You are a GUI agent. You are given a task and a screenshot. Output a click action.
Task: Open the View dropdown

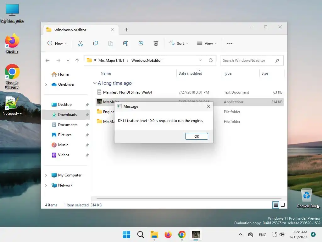207,43
